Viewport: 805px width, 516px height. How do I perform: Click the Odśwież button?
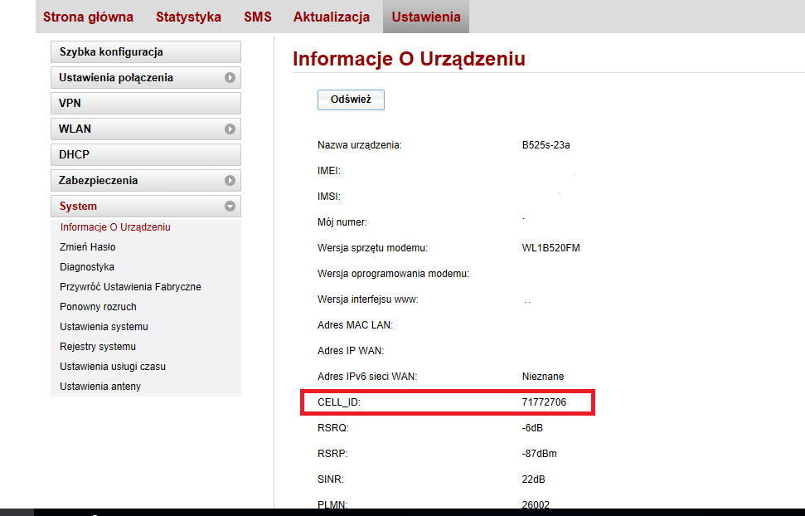pyautogui.click(x=351, y=100)
